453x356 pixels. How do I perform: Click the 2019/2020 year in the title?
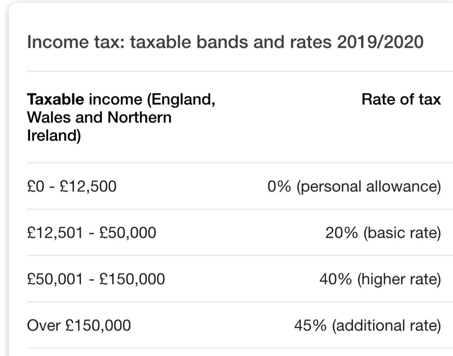[380, 42]
